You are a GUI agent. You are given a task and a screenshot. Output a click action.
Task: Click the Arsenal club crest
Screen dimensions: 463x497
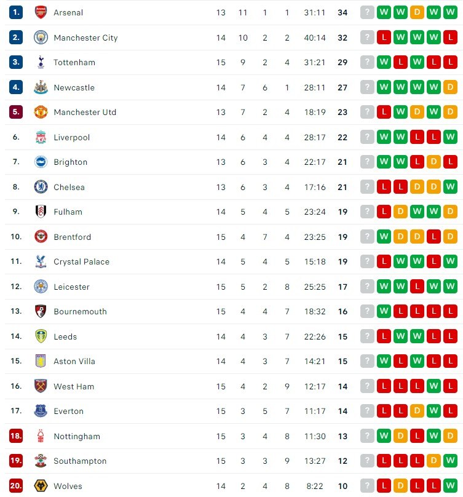click(x=41, y=12)
